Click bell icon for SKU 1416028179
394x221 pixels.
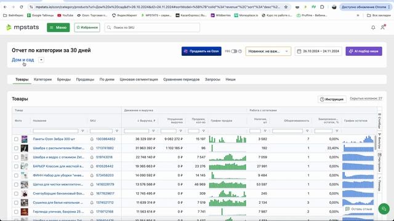92,184
